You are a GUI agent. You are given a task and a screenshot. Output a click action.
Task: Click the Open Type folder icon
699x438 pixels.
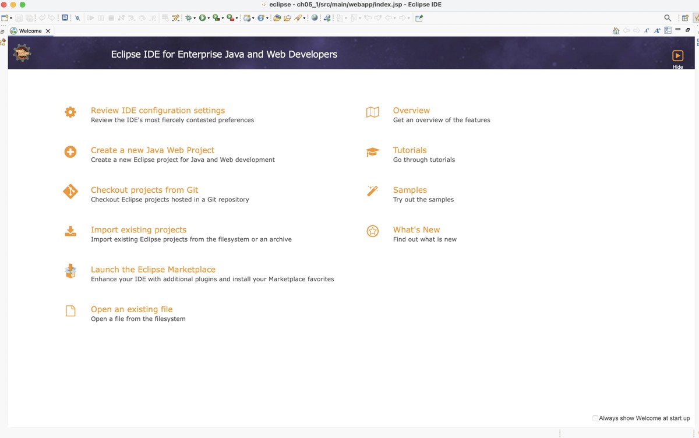(x=277, y=18)
